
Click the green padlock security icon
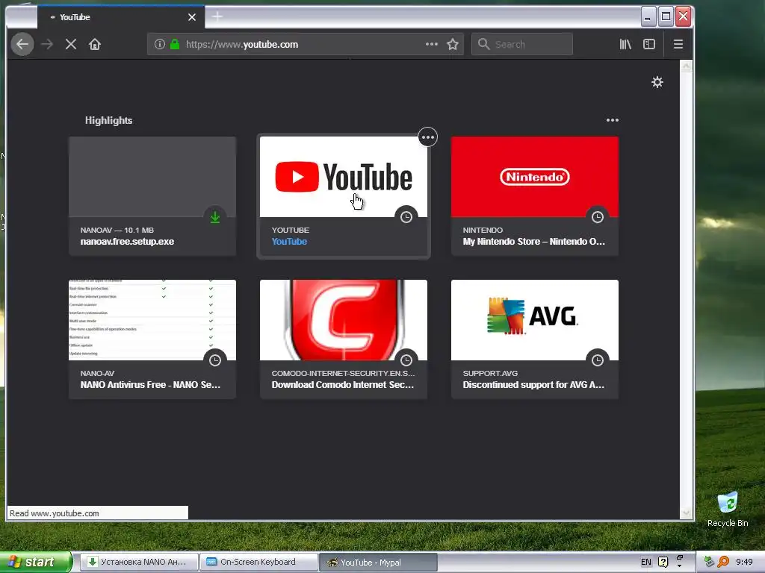[x=175, y=44]
